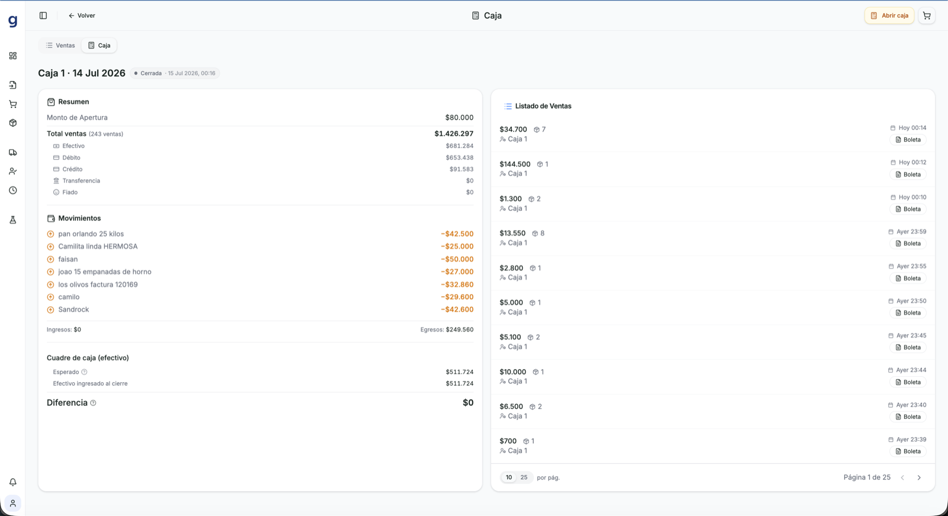Viewport: 948px width, 516px height.
Task: Switch to the Caja tab
Action: (99, 46)
